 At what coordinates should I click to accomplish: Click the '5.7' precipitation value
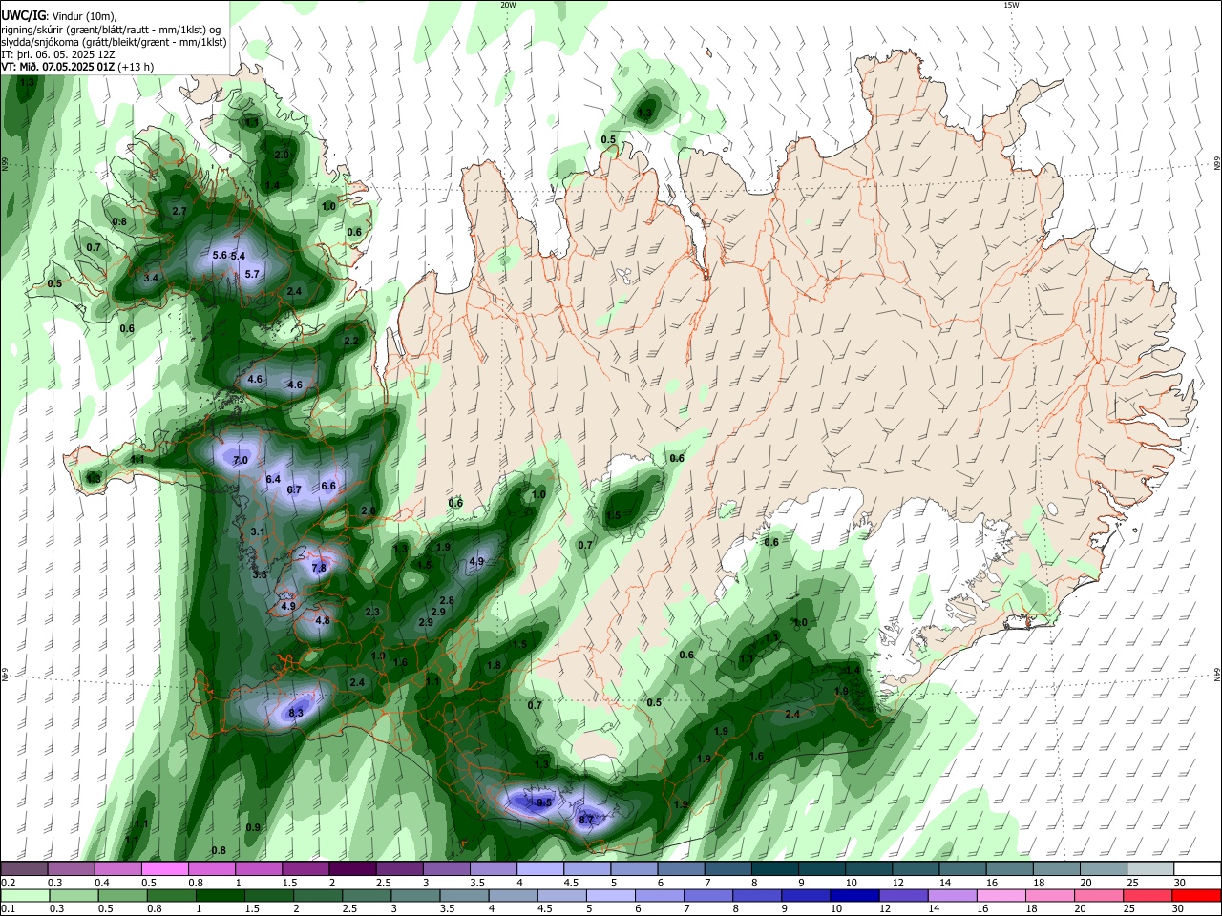253,274
